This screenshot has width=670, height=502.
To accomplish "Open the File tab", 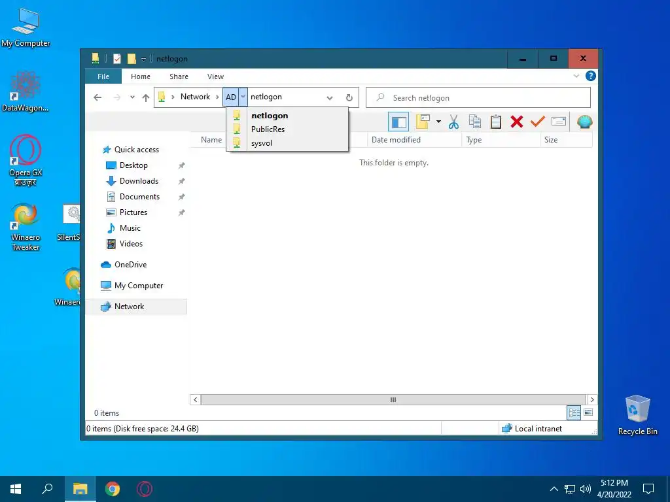I will 103,76.
